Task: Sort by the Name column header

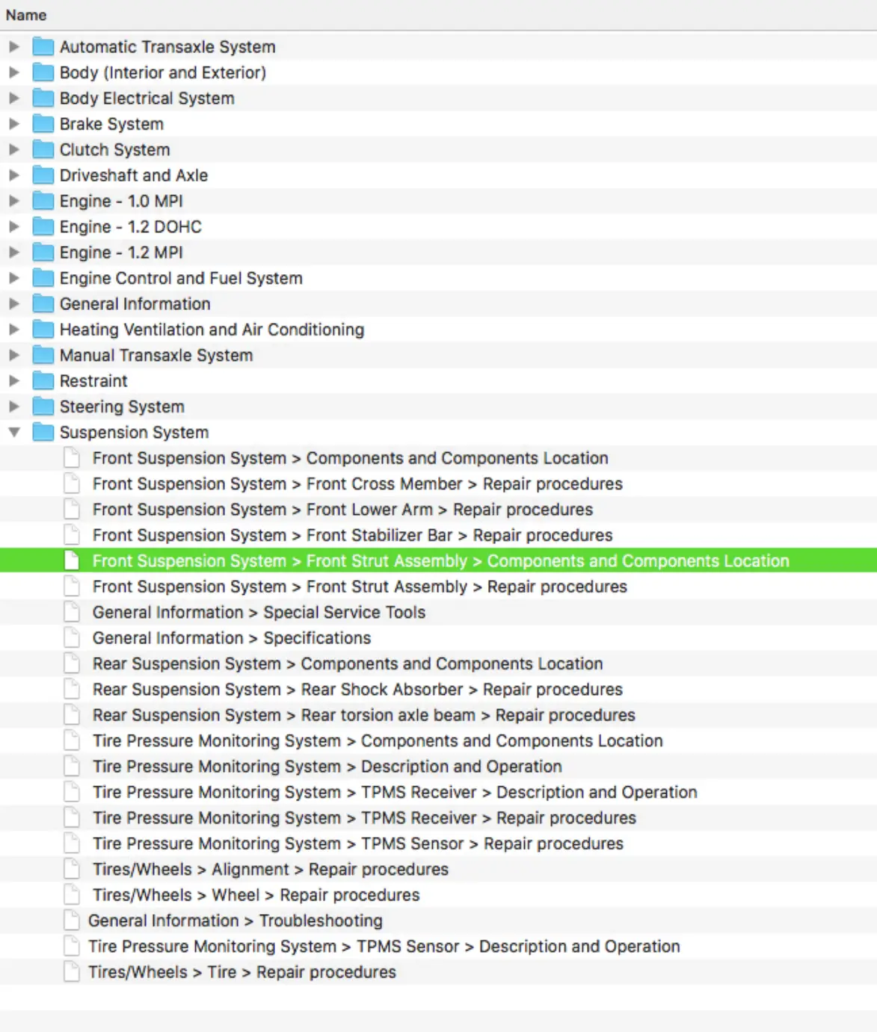Action: pos(26,15)
